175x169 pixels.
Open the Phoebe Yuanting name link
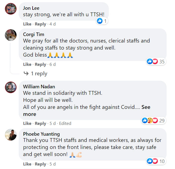pyautogui.click(x=42, y=134)
